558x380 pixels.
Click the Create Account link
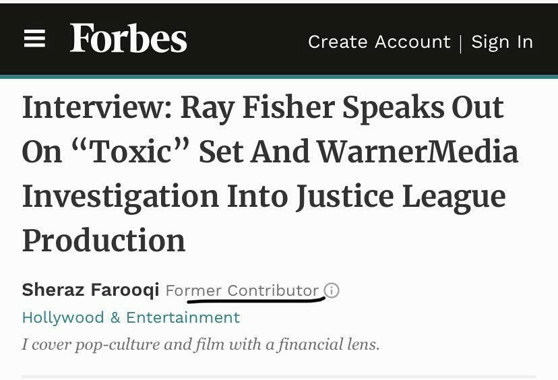(379, 42)
